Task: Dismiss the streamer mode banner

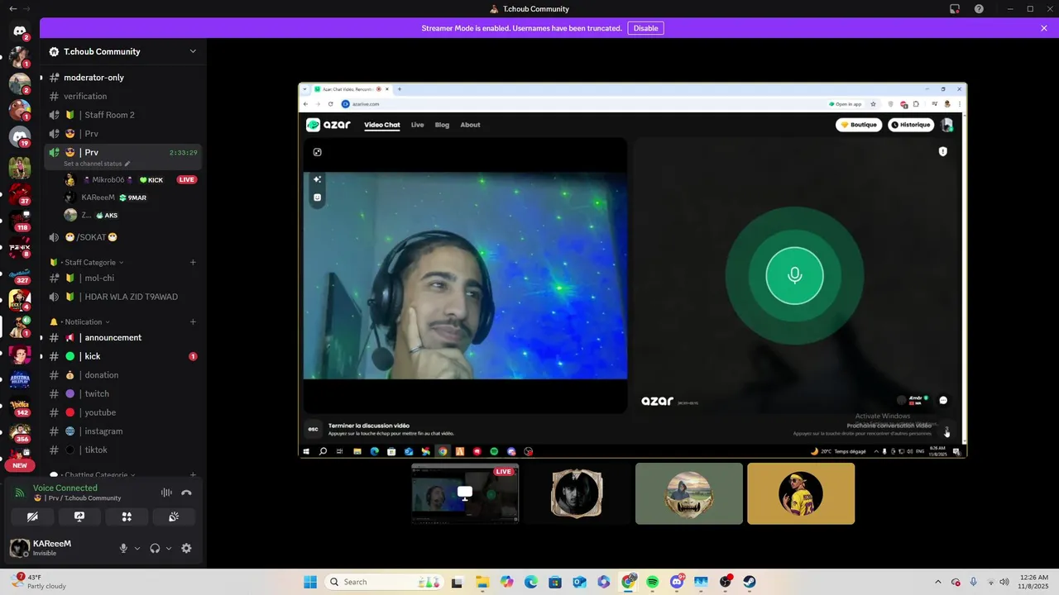Action: 1044,28
